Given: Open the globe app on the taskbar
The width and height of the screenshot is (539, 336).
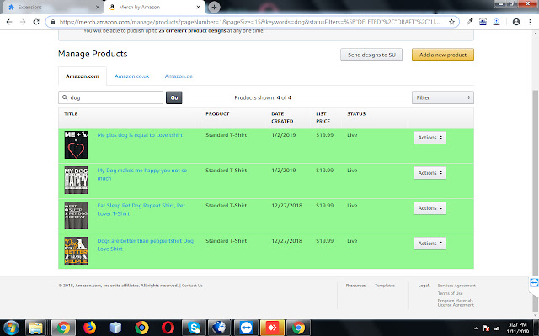Looking at the screenshot, I should point(220,328).
